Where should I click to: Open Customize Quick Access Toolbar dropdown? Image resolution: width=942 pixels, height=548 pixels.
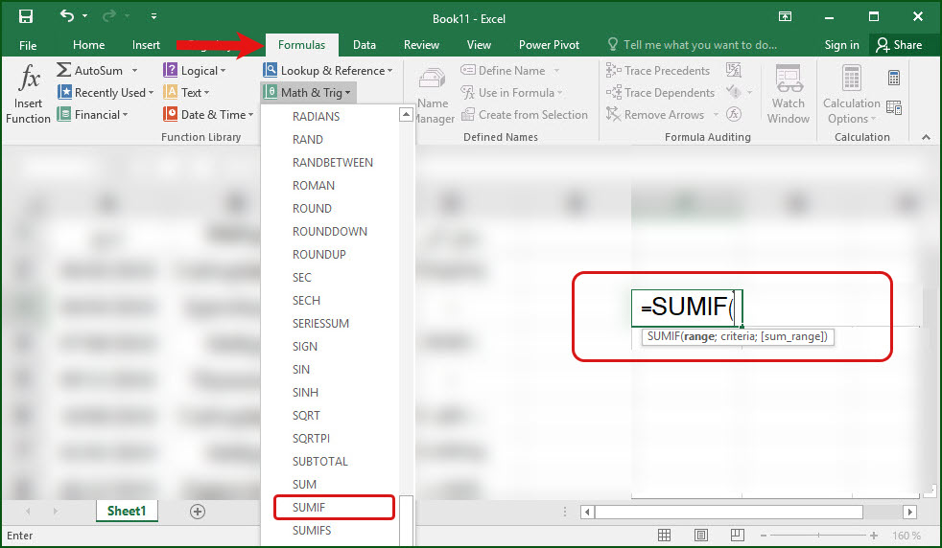click(153, 16)
